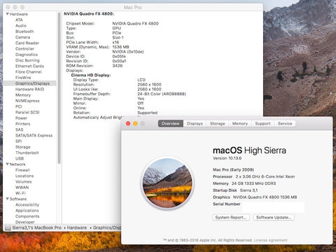Select SAS in the sidebar
This screenshot has height=252, width=336.
(x=20, y=129)
